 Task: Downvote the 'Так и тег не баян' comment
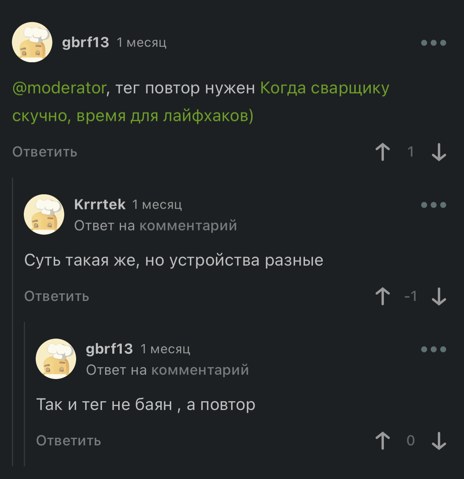439,441
